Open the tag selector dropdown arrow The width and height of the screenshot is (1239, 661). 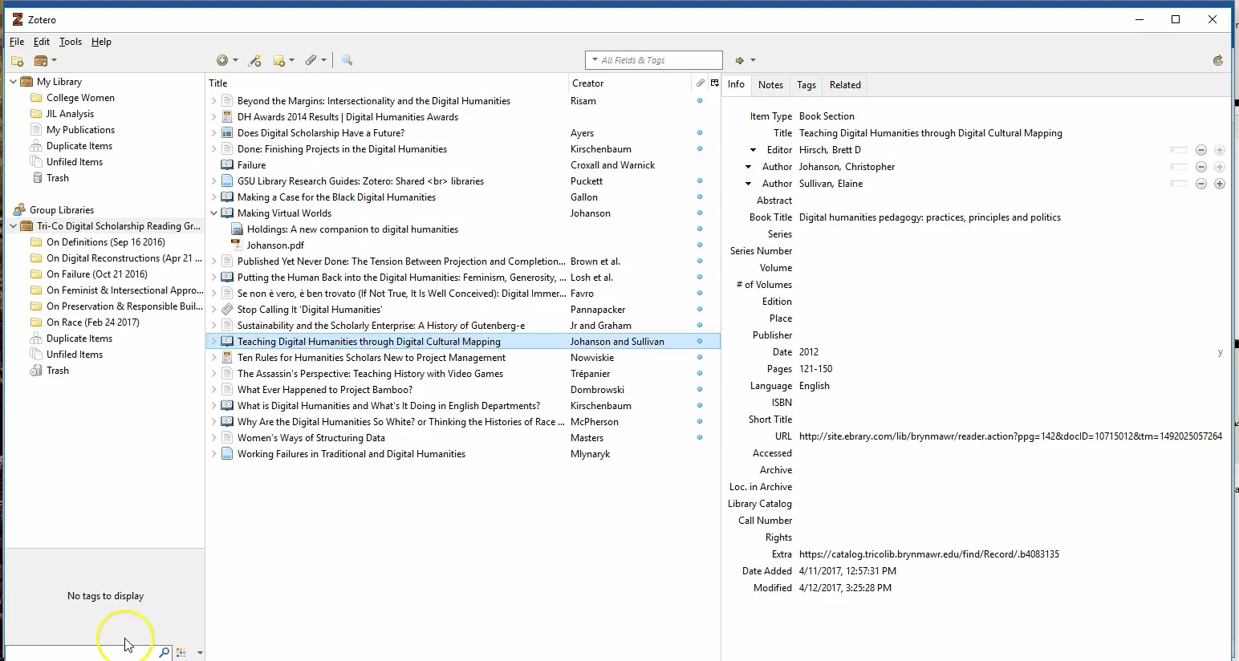[x=200, y=653]
